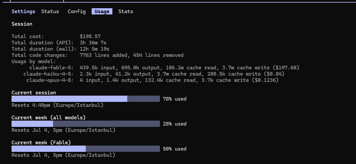The height and width of the screenshot is (164, 356).
Task: Open the Config tab
Action: click(77, 12)
